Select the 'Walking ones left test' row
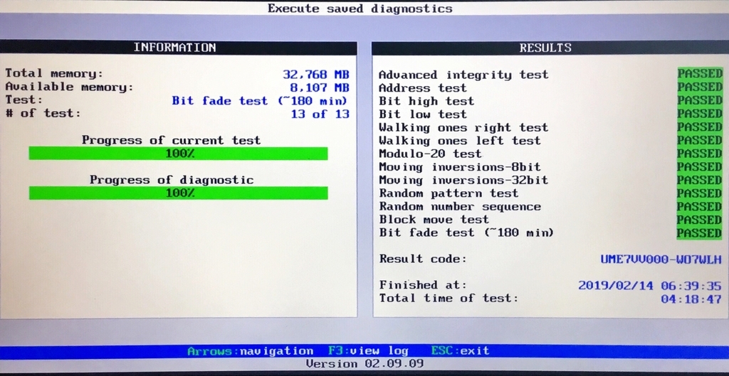The height and width of the screenshot is (376, 729). pos(550,140)
